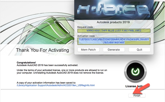This screenshot has width=165, height=102.
Task: Click the activation information saved text
Action: [x=46, y=83]
